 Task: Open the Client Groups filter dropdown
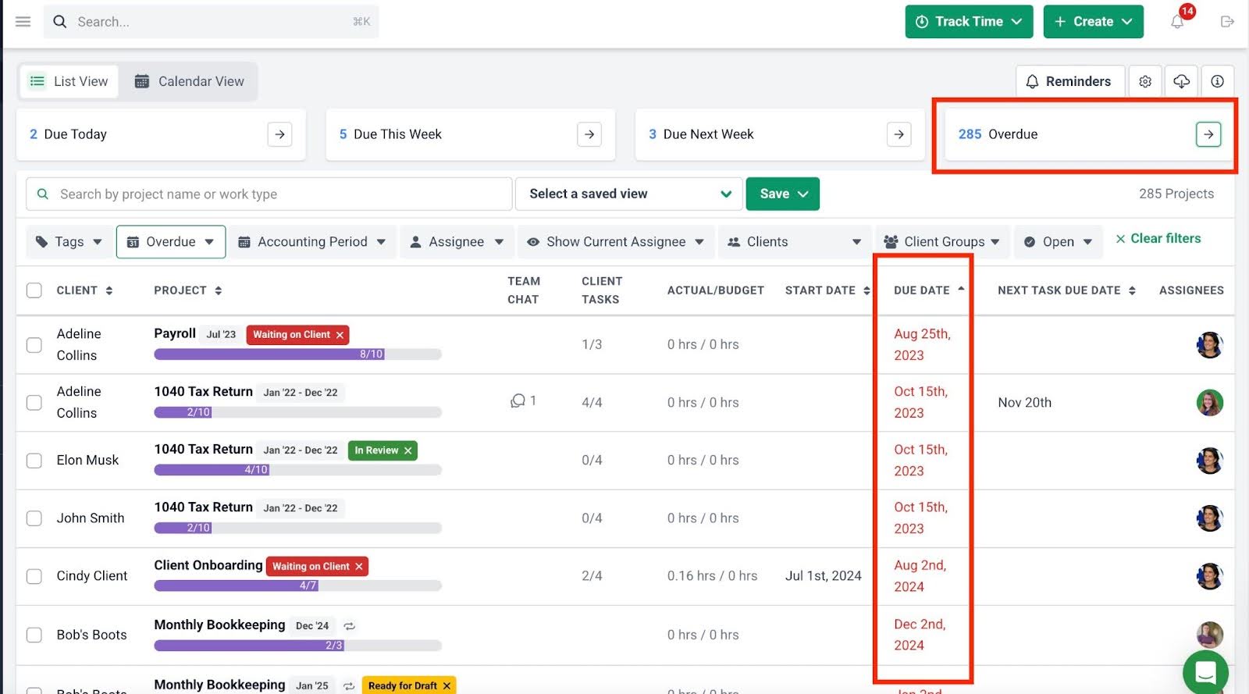point(943,242)
